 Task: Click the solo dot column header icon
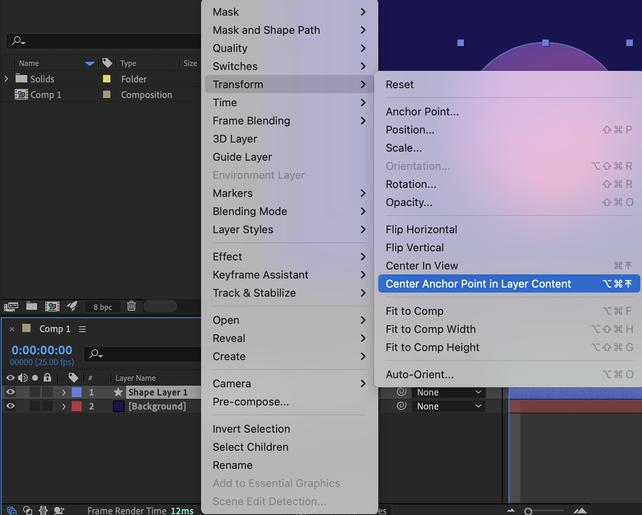(x=35, y=377)
